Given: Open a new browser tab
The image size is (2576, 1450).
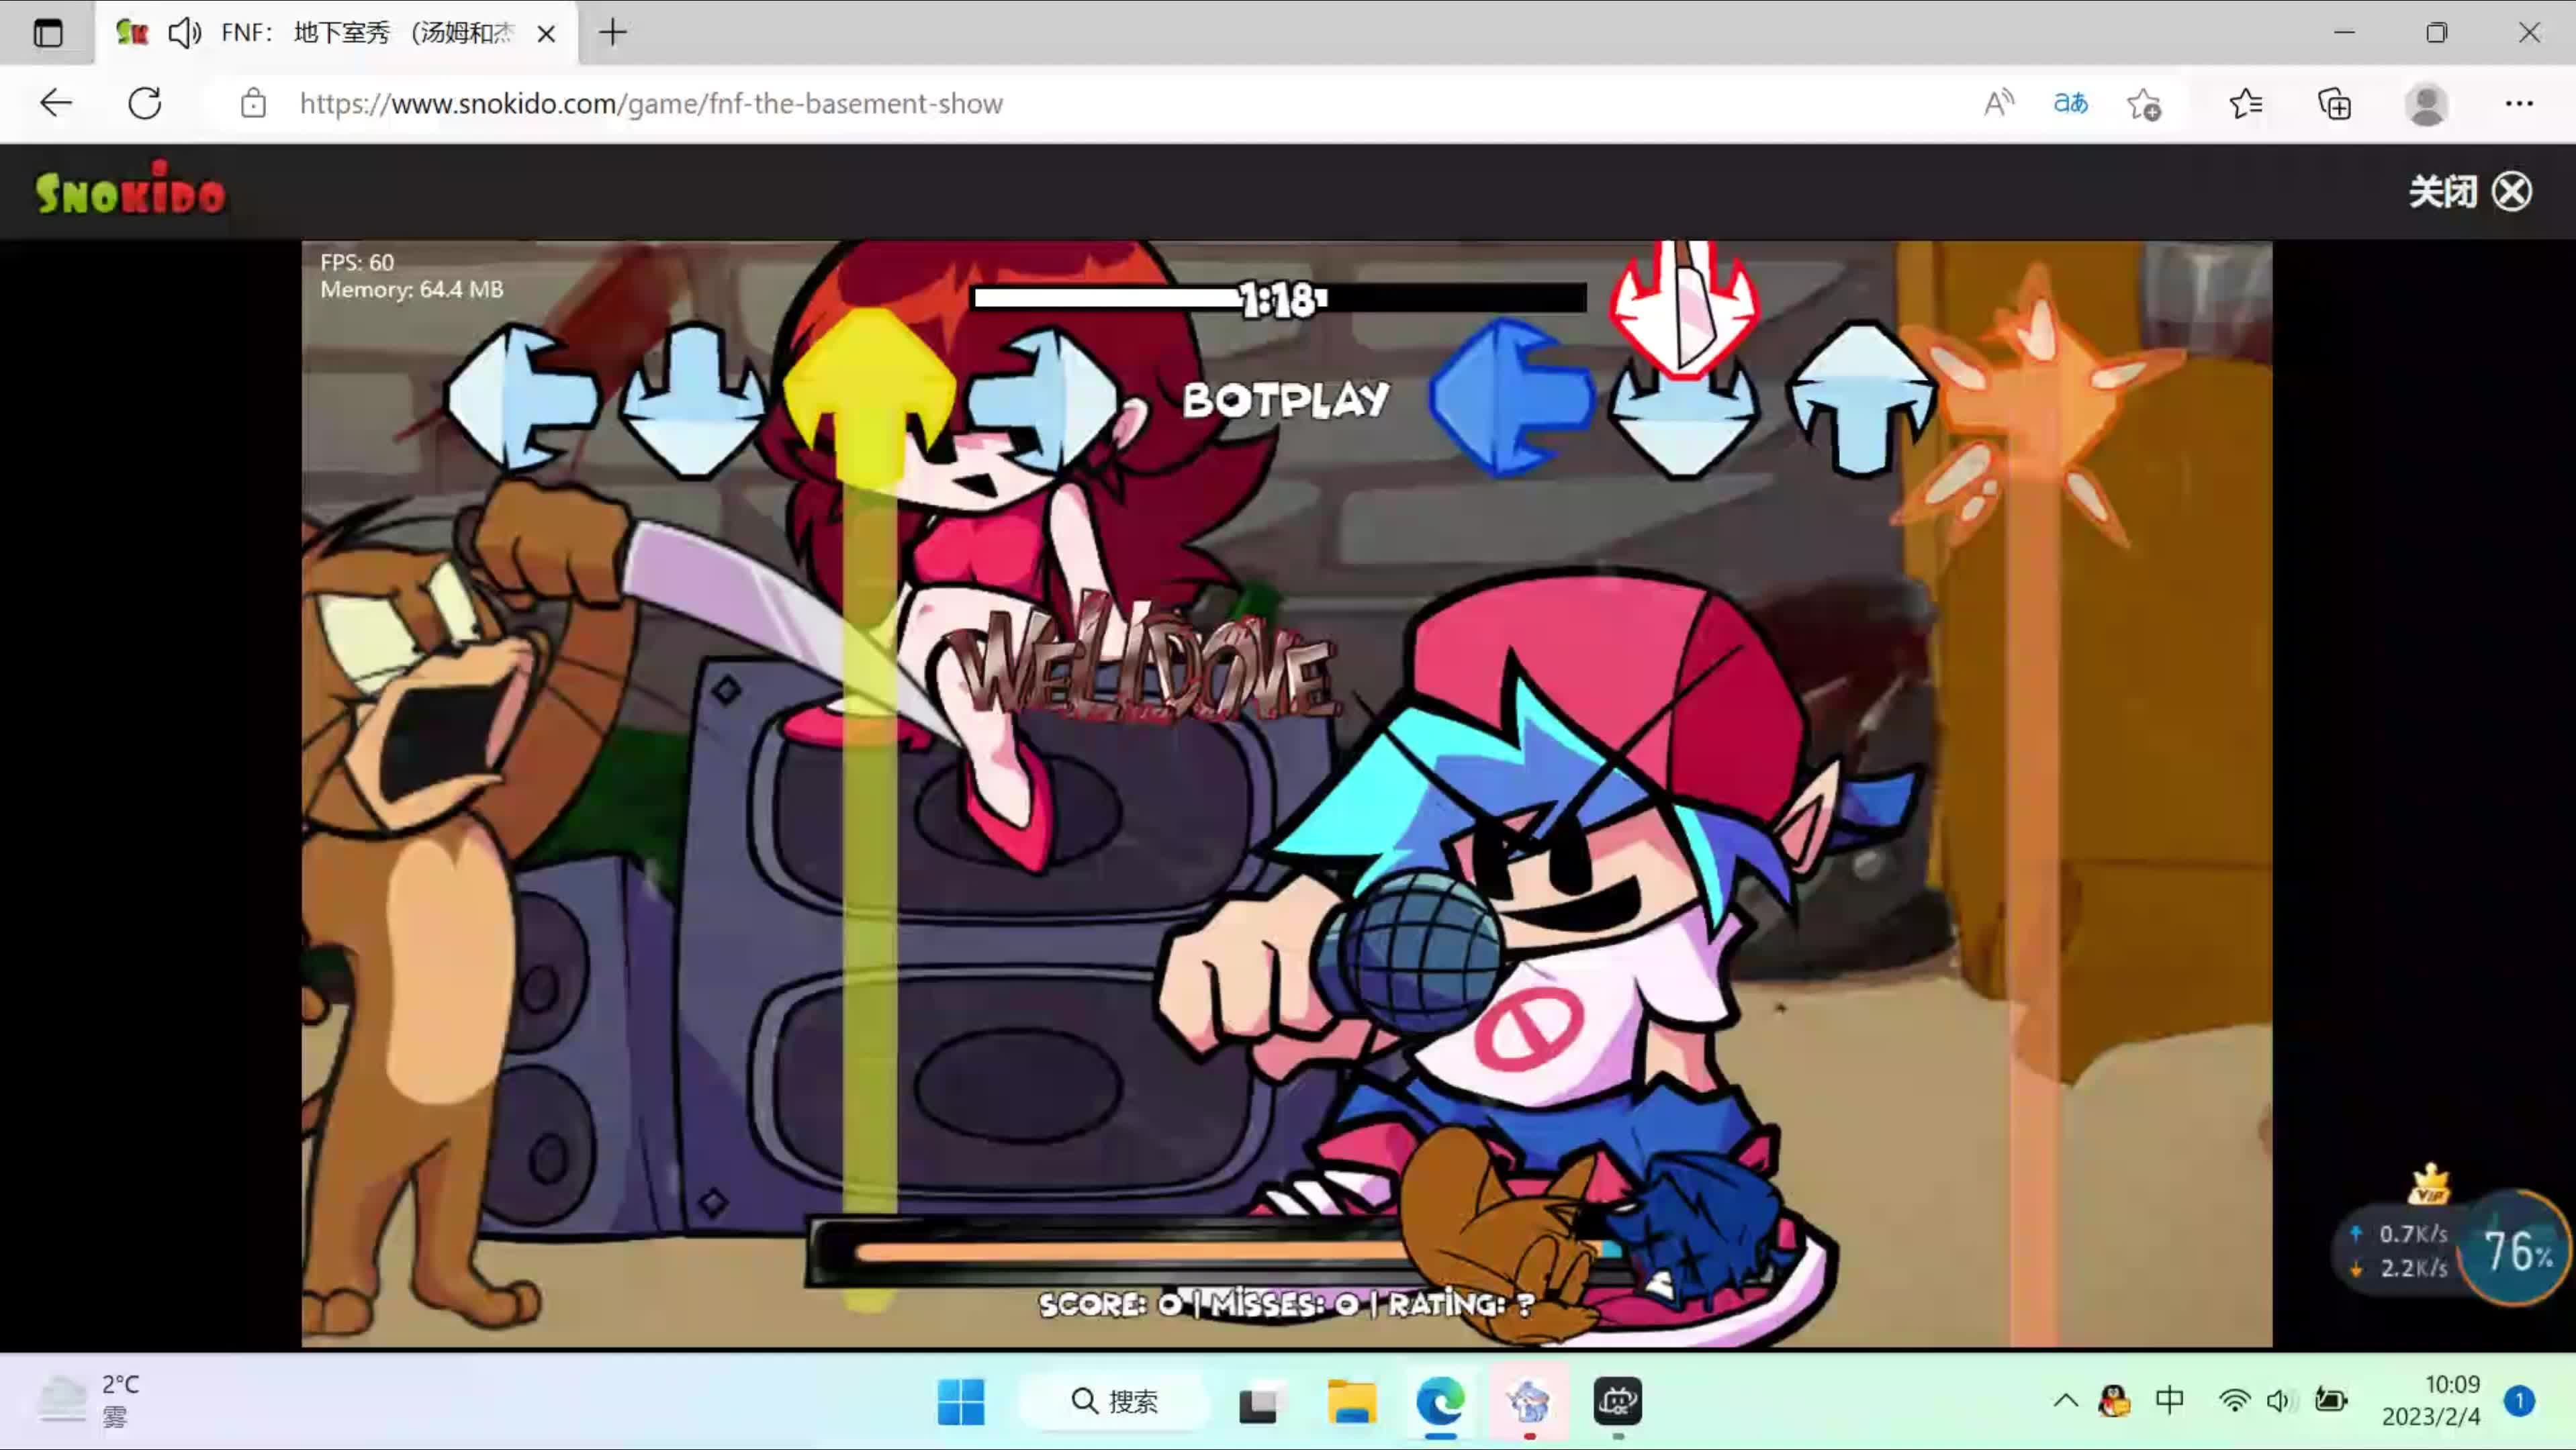Looking at the screenshot, I should click(x=613, y=33).
